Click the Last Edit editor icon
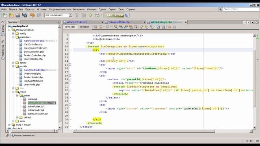This screenshot has width=260, height=146. click(95, 27)
